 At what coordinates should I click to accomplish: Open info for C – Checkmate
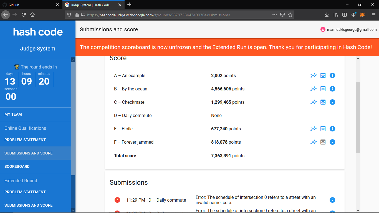point(332,102)
